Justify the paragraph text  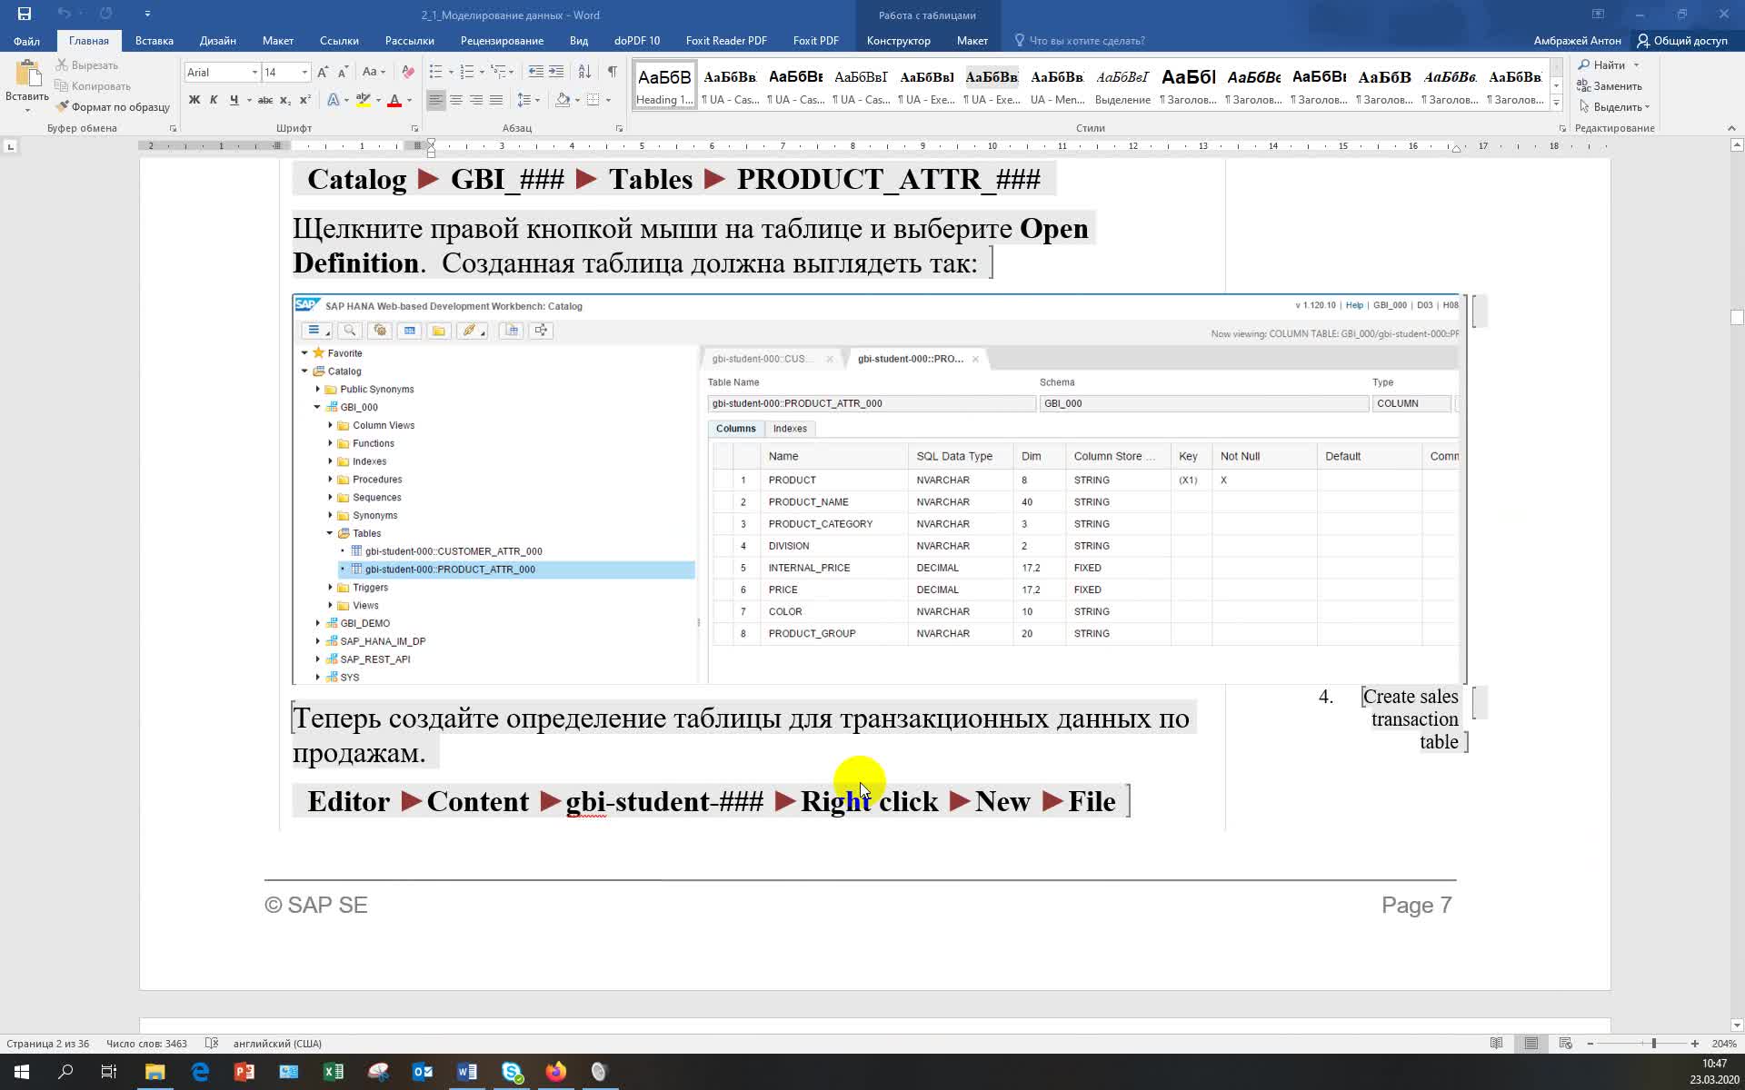(x=496, y=100)
